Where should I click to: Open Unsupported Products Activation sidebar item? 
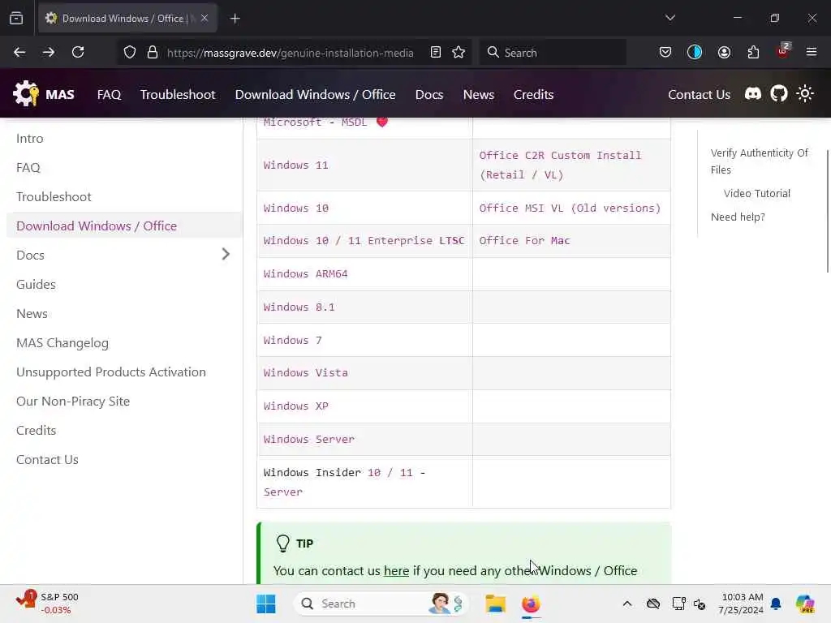pos(110,372)
